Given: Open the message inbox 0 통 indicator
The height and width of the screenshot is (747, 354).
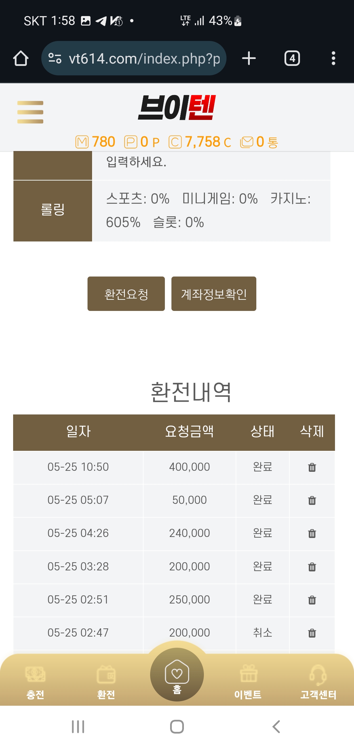Looking at the screenshot, I should coord(259,142).
